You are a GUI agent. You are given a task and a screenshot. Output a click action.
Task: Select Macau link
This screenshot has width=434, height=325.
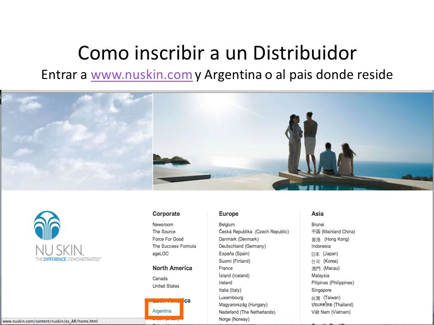[325, 268]
